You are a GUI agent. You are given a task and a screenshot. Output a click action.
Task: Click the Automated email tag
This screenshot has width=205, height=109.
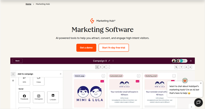[116, 76]
